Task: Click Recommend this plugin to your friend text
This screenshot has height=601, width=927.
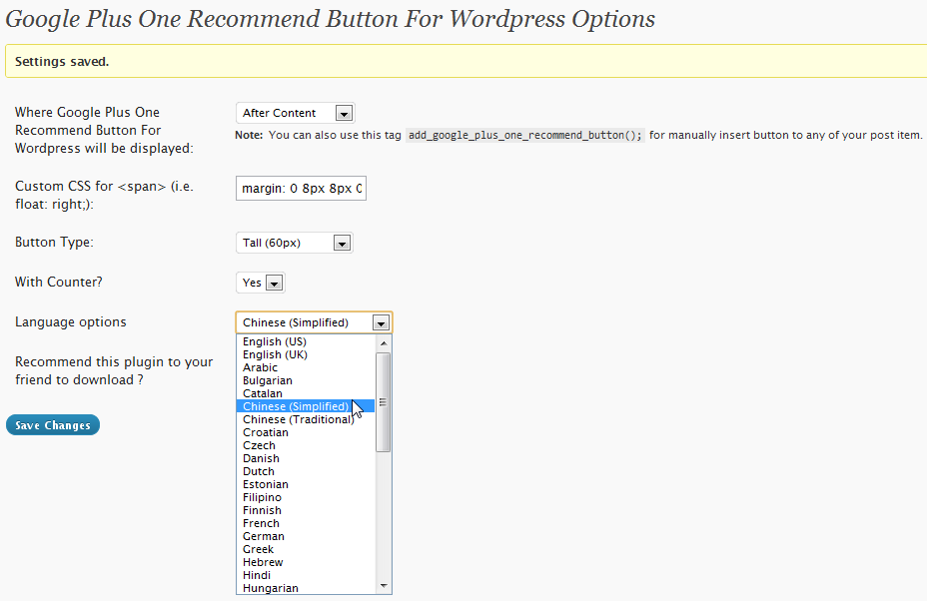Action: (114, 370)
